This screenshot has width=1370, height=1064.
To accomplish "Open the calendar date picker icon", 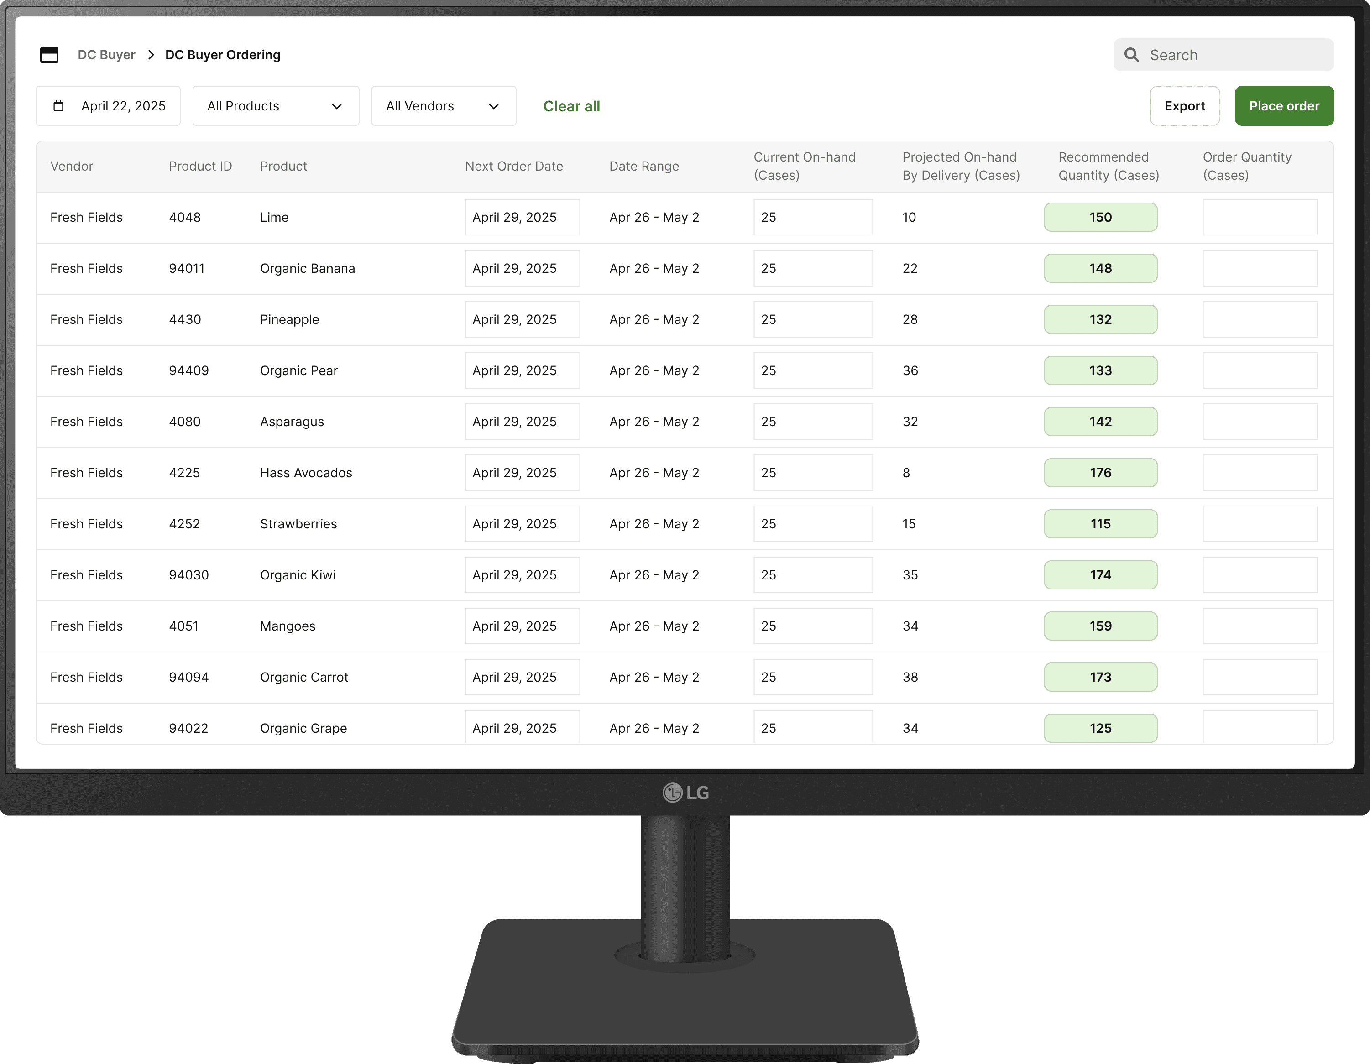I will point(58,105).
